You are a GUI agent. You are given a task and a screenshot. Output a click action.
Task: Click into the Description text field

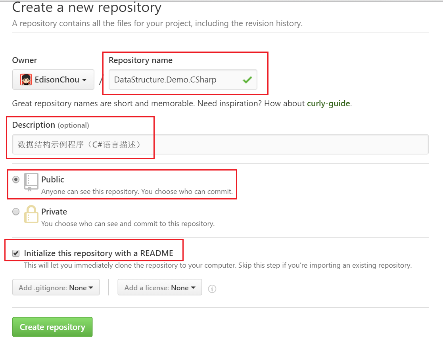pos(221,144)
